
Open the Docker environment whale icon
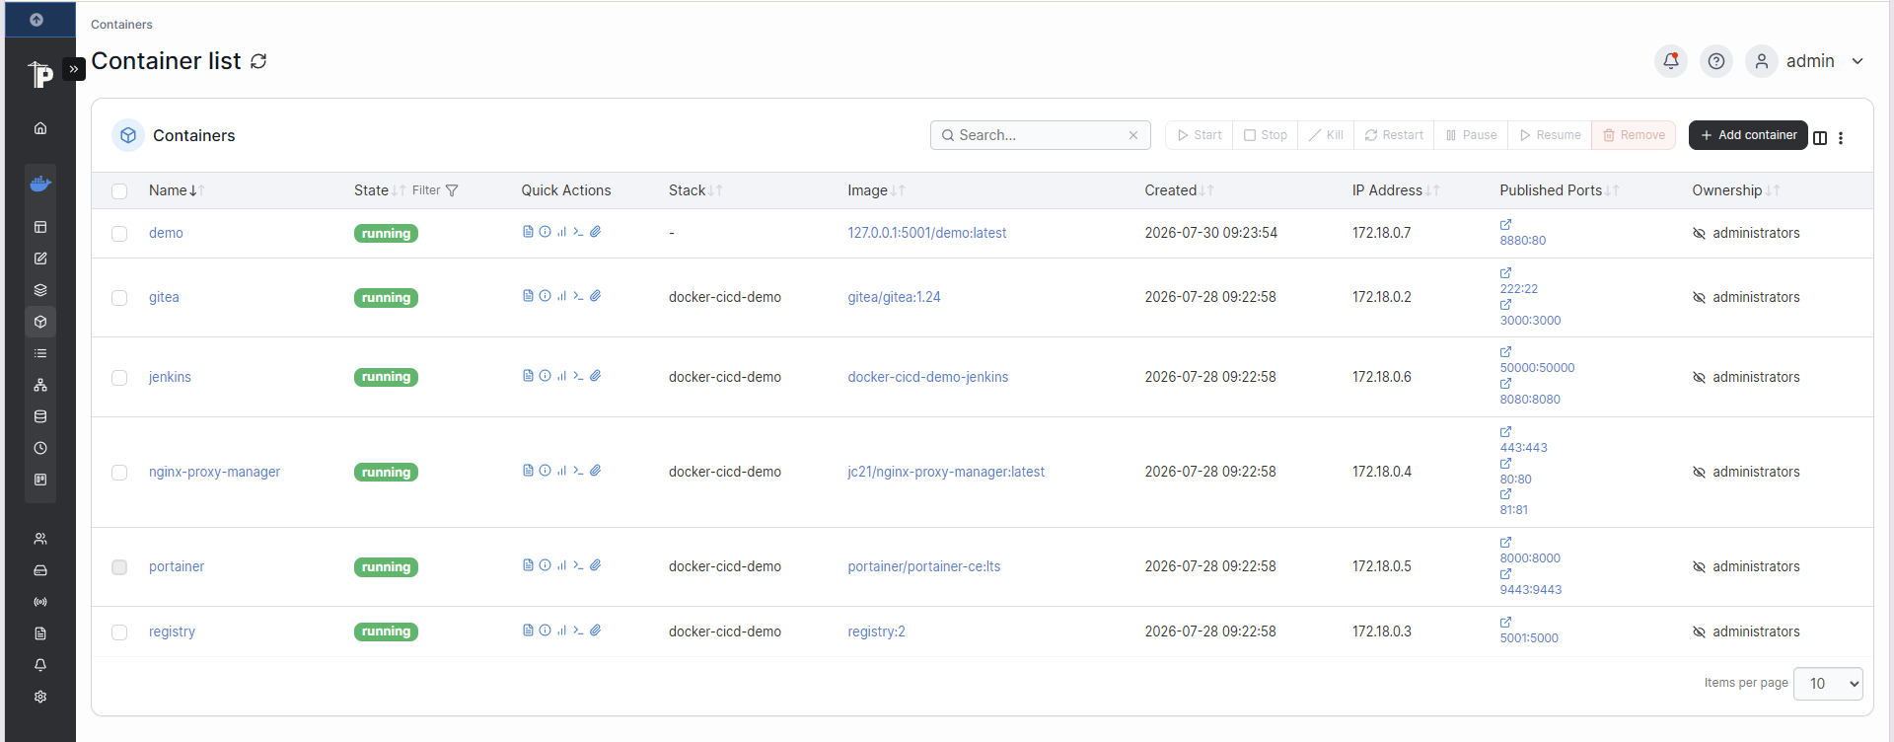click(40, 184)
